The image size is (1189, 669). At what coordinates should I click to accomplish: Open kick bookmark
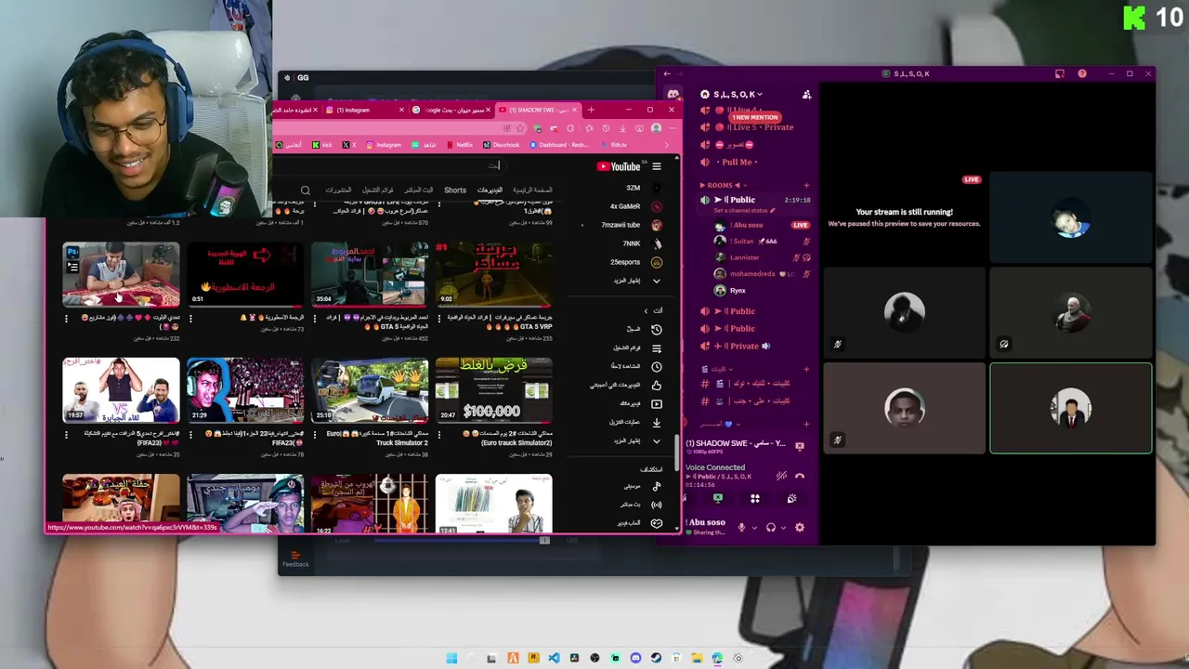click(321, 145)
